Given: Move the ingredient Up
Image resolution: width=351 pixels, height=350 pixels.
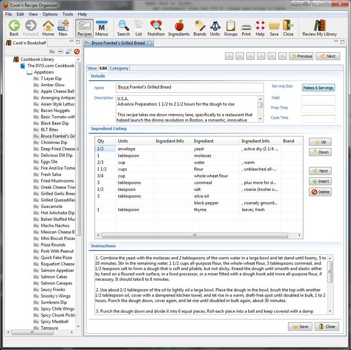Looking at the screenshot, I should [320, 142].
